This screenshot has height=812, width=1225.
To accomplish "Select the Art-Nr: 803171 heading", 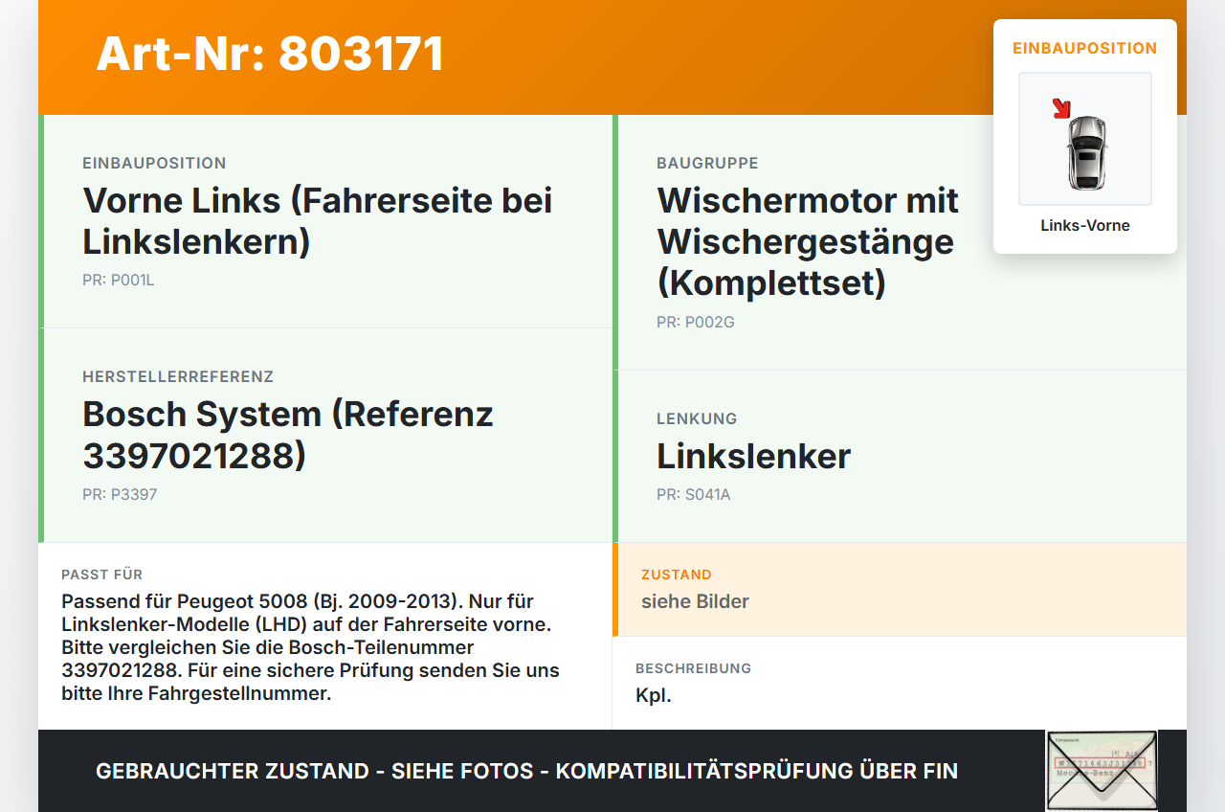I will click(x=270, y=54).
